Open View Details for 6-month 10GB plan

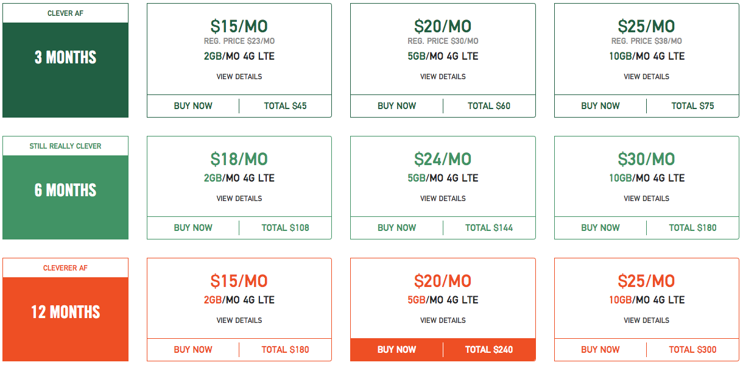point(647,199)
